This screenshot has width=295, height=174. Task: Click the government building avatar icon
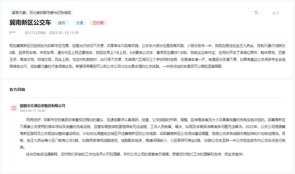[14, 108]
